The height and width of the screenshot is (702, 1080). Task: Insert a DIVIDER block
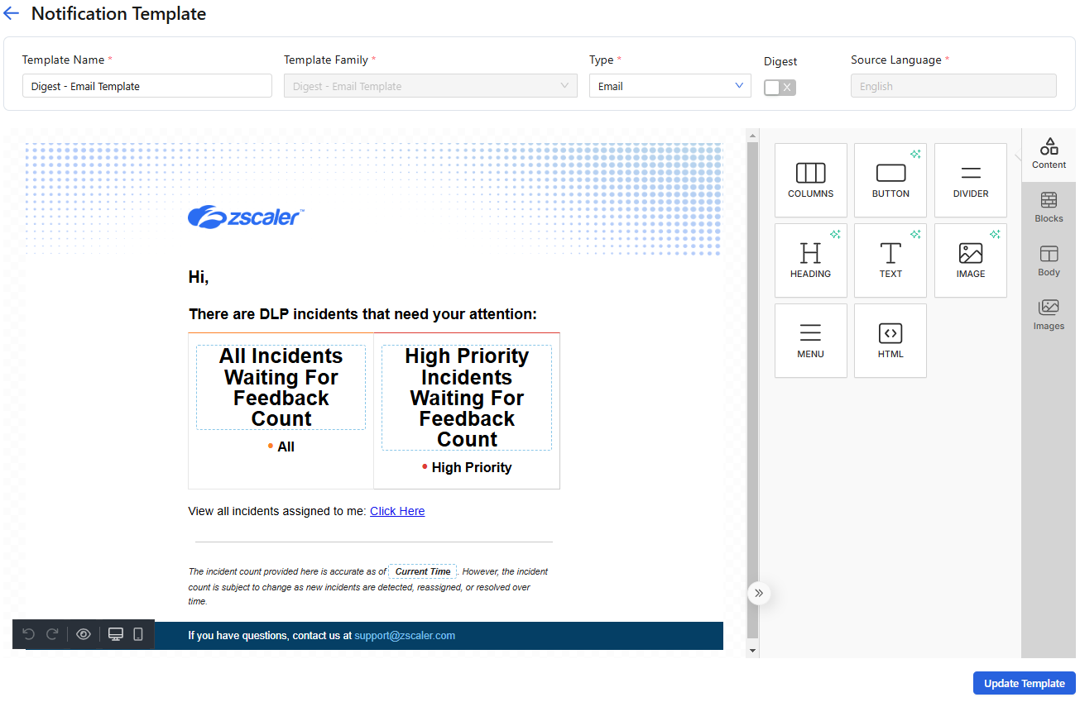point(970,179)
